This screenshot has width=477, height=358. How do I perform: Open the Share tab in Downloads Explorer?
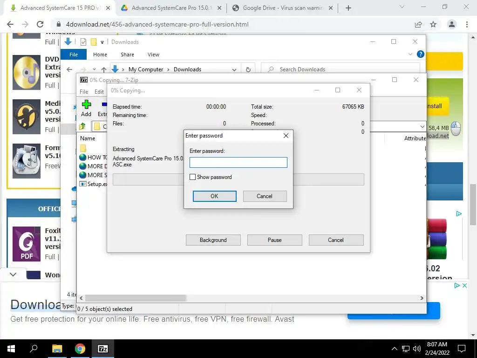pos(127,55)
